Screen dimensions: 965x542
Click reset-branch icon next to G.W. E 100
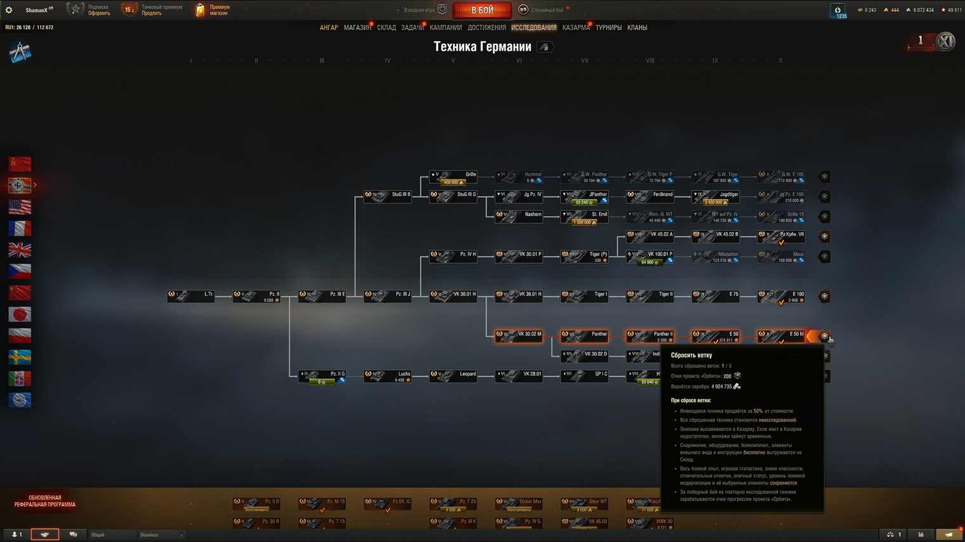pos(824,177)
